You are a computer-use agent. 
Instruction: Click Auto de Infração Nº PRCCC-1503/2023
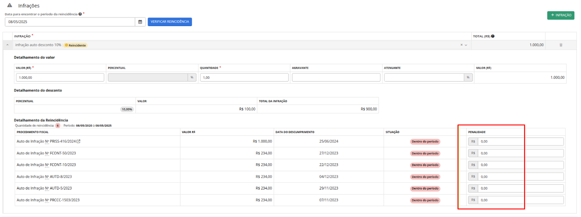coord(48,200)
